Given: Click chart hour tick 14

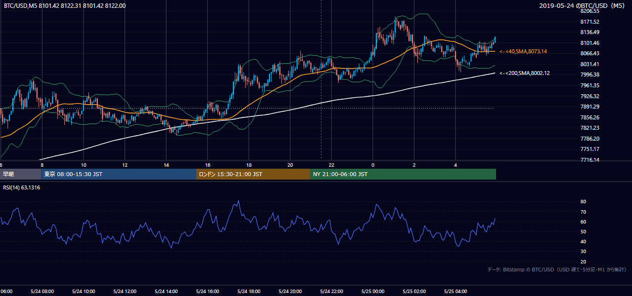Looking at the screenshot, I should 166,165.
